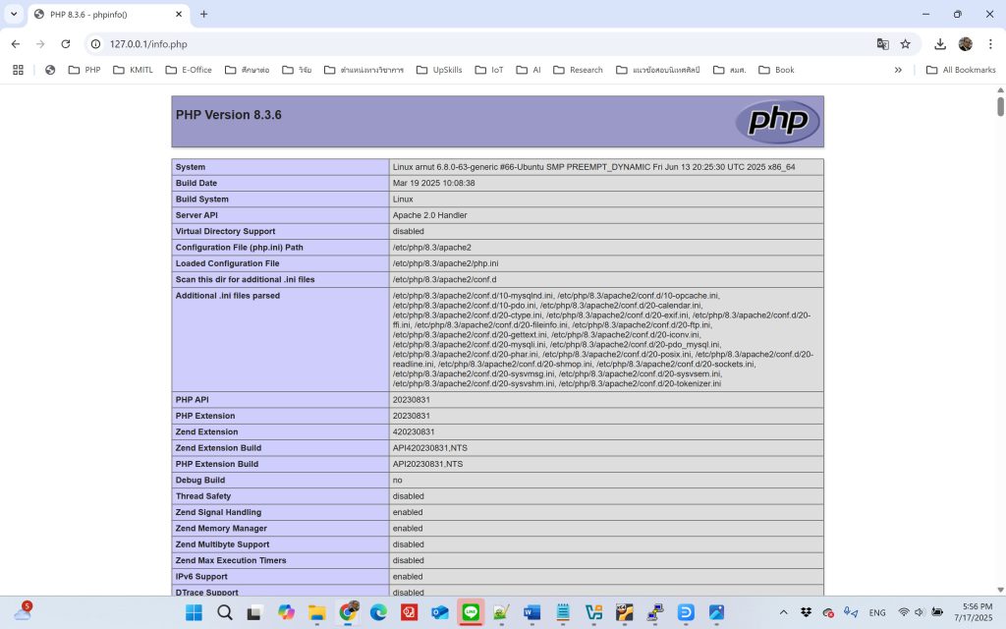The height and width of the screenshot is (629, 1006).
Task: Open a new browser tab
Action: pyautogui.click(x=204, y=14)
